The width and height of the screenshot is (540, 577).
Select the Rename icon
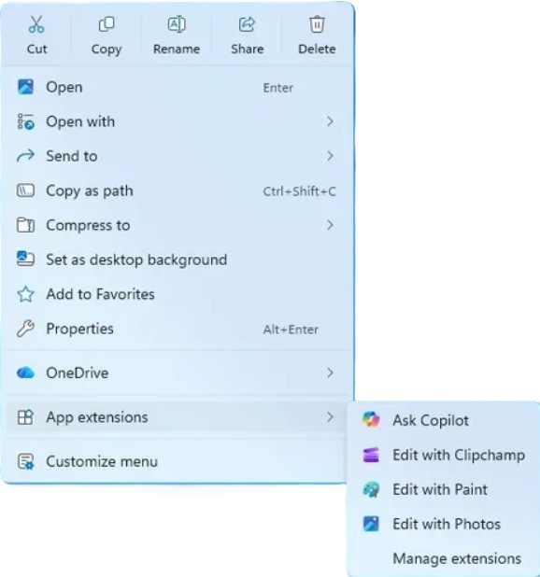pyautogui.click(x=177, y=24)
